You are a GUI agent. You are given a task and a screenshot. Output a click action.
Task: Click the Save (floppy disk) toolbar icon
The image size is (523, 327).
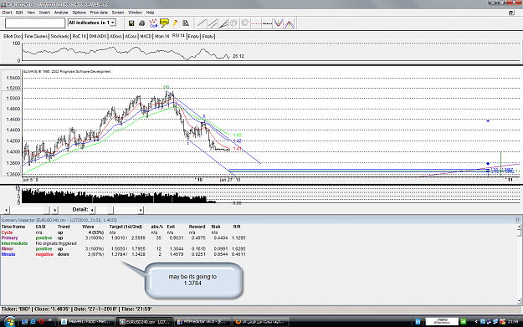[131, 23]
